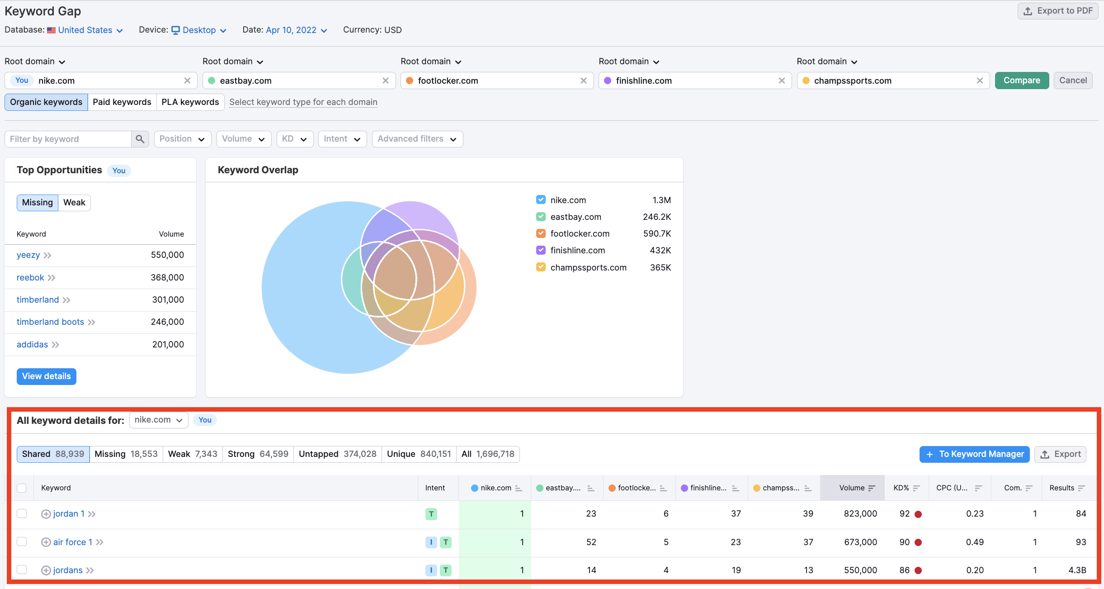Open the Apr 10, 2022 date dropdown
The width and height of the screenshot is (1104, 589).
[297, 30]
